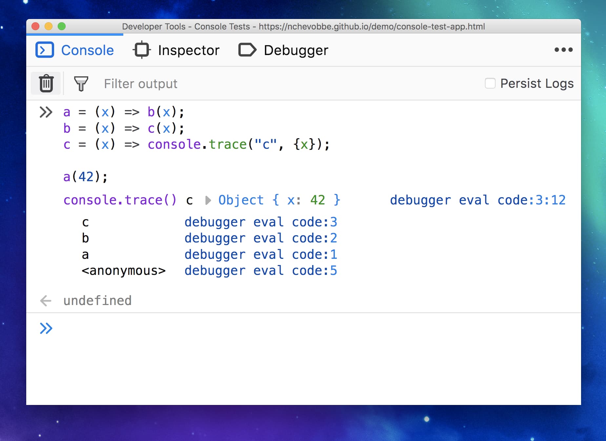Focus the Filter output field
This screenshot has width=606, height=441.
[289, 84]
